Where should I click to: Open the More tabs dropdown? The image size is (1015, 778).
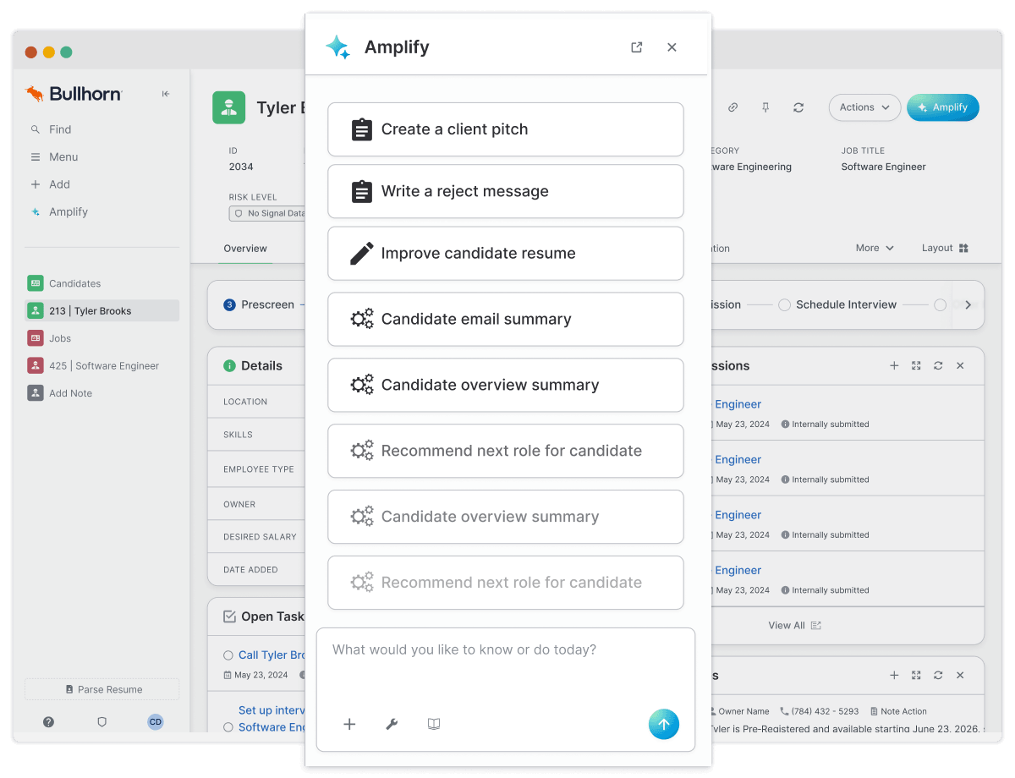point(875,248)
